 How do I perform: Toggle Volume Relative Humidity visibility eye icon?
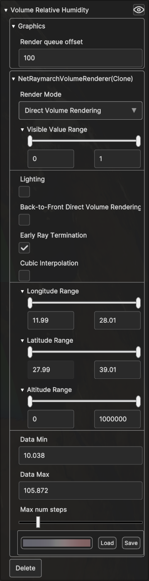point(139,10)
